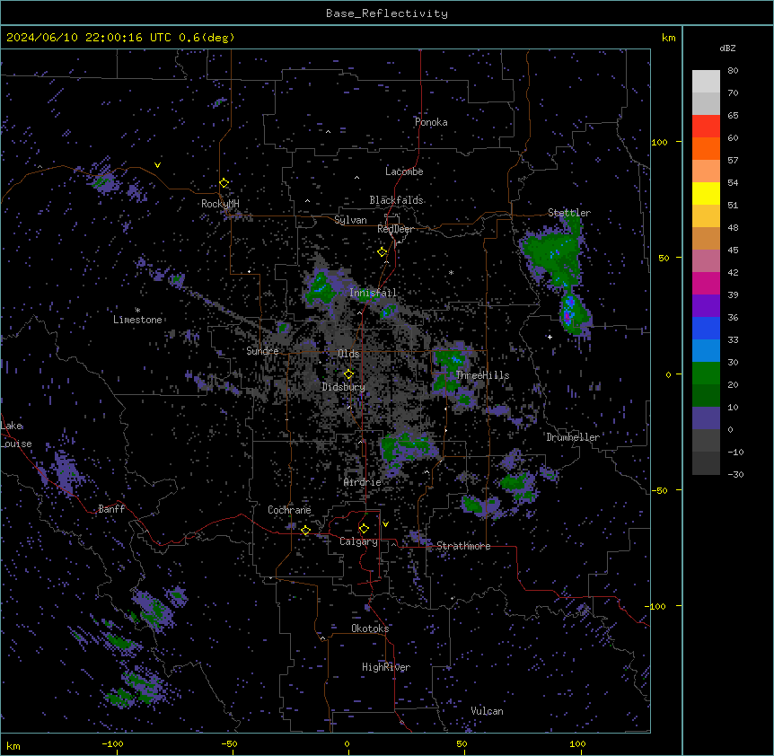The width and height of the screenshot is (774, 756).
Task: Click the -30 value in dBZ legend
Action: pyautogui.click(x=735, y=475)
